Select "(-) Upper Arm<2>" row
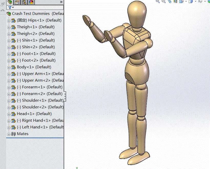Viewport: 210px width, 169px height. (x=40, y=80)
